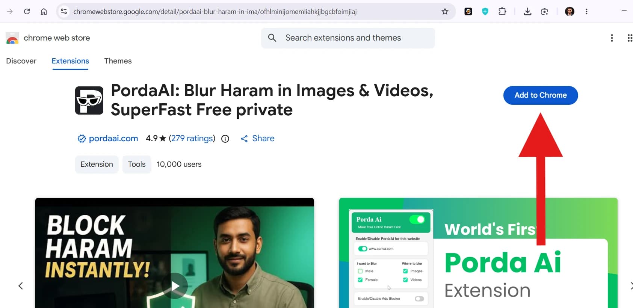The height and width of the screenshot is (308, 633).
Task: Click the screenshot capture toolbar icon
Action: click(544, 11)
